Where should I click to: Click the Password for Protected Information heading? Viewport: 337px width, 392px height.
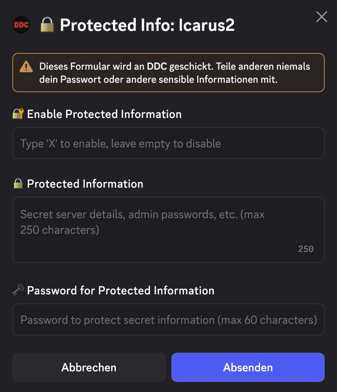point(121,290)
